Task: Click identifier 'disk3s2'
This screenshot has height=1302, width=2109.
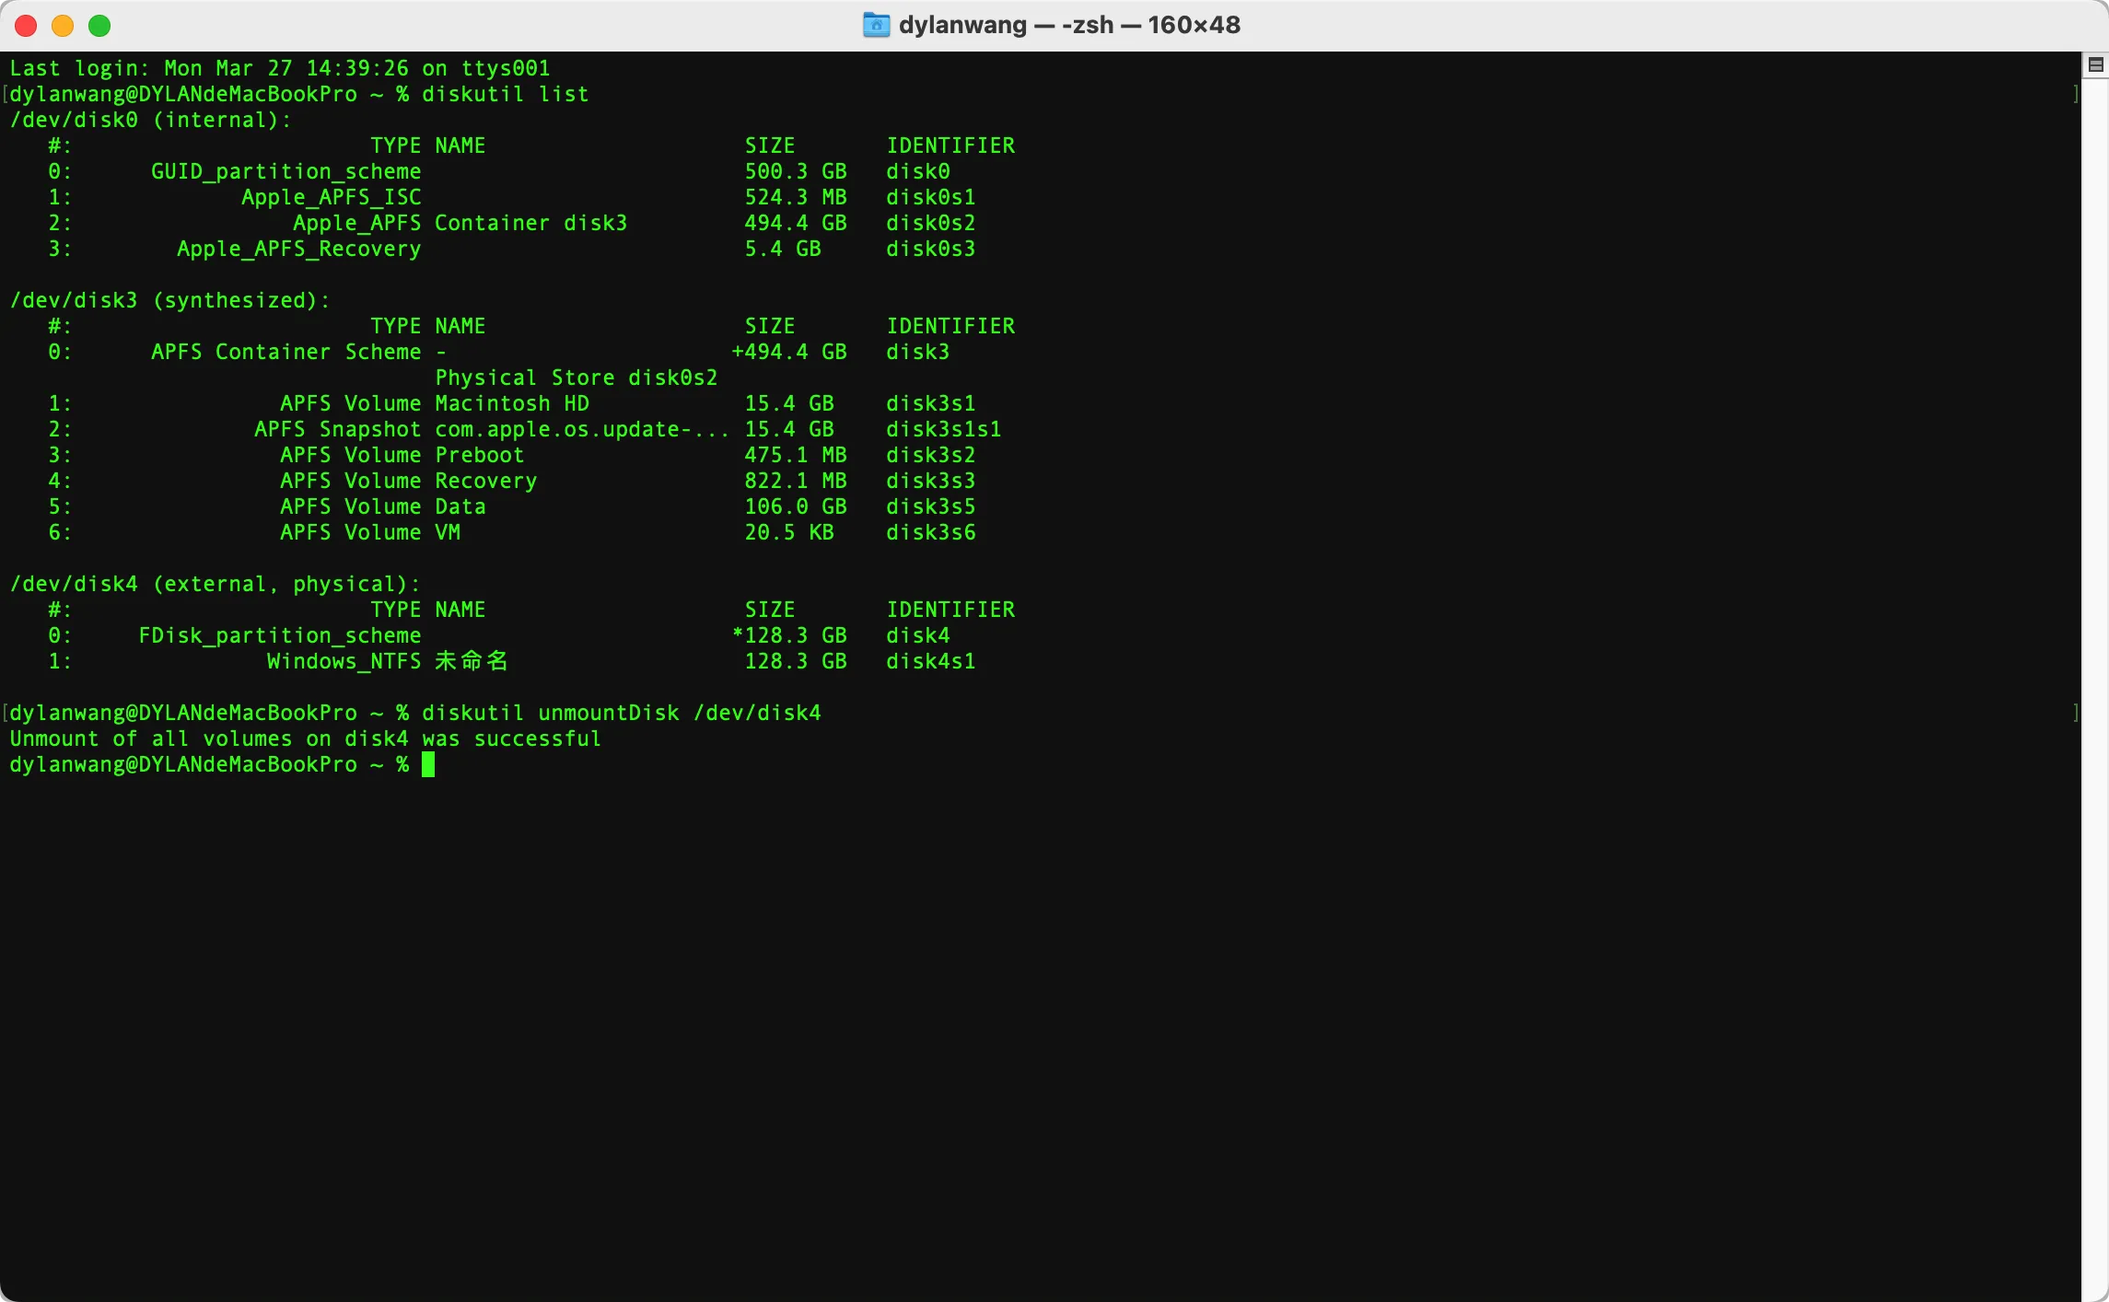Action: pos(930,455)
